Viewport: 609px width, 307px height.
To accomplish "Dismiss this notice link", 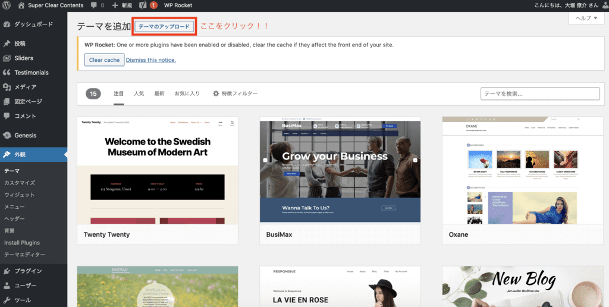I will pos(150,60).
